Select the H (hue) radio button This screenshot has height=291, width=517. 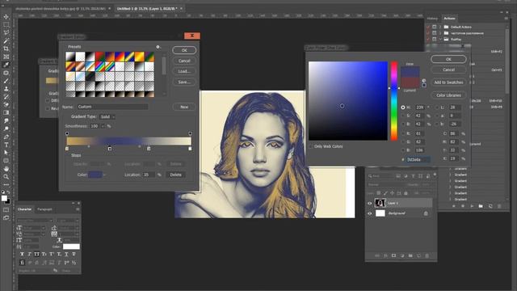coord(403,108)
